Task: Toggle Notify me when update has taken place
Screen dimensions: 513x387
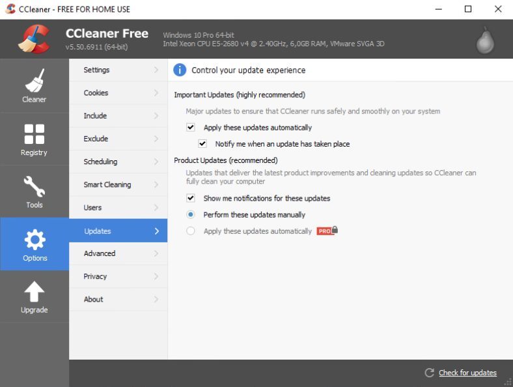Action: (202, 144)
